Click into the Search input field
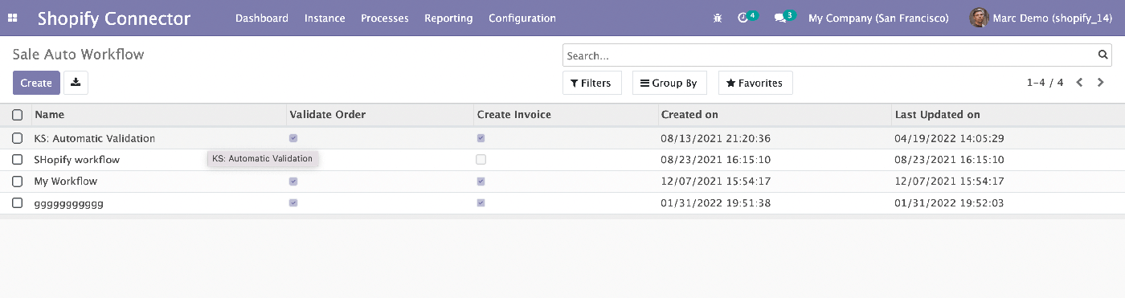Screen dimensions: 1125x298 click(829, 55)
